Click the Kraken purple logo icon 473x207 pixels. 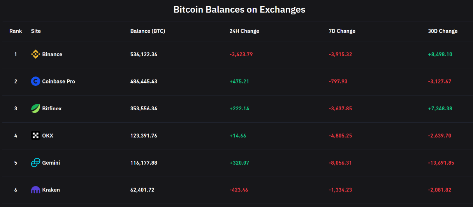(35, 190)
